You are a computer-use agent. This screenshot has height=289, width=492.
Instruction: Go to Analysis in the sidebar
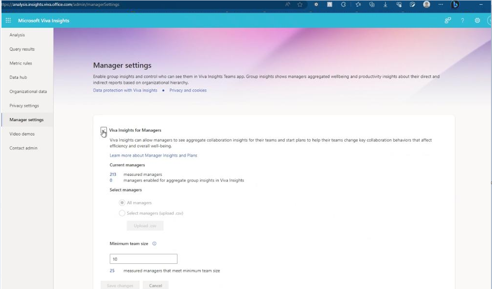[17, 35]
